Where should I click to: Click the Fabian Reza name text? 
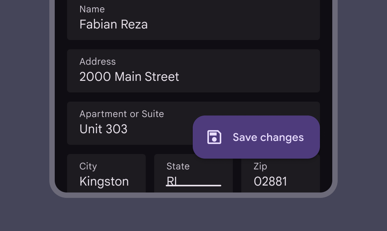click(x=113, y=25)
